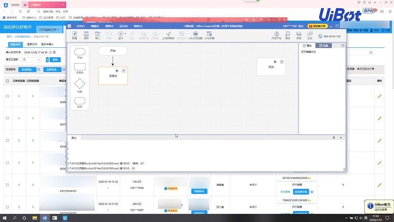Click the 400-0018-136 phone icon

(320, 36)
